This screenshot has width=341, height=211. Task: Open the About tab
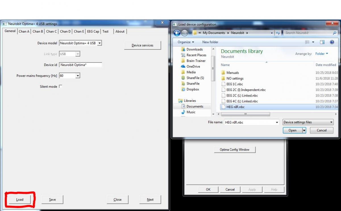pos(120,32)
